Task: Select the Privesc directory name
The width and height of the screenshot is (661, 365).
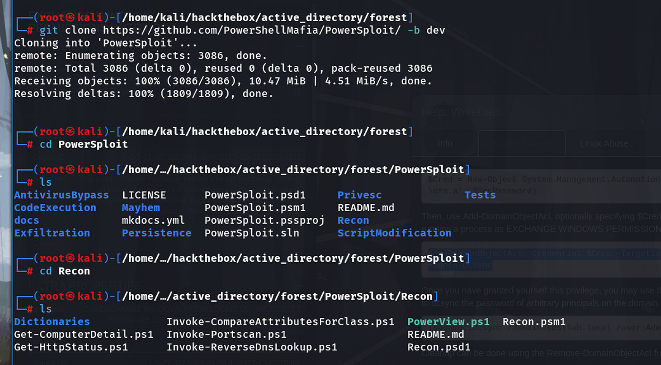Action: pyautogui.click(x=359, y=195)
